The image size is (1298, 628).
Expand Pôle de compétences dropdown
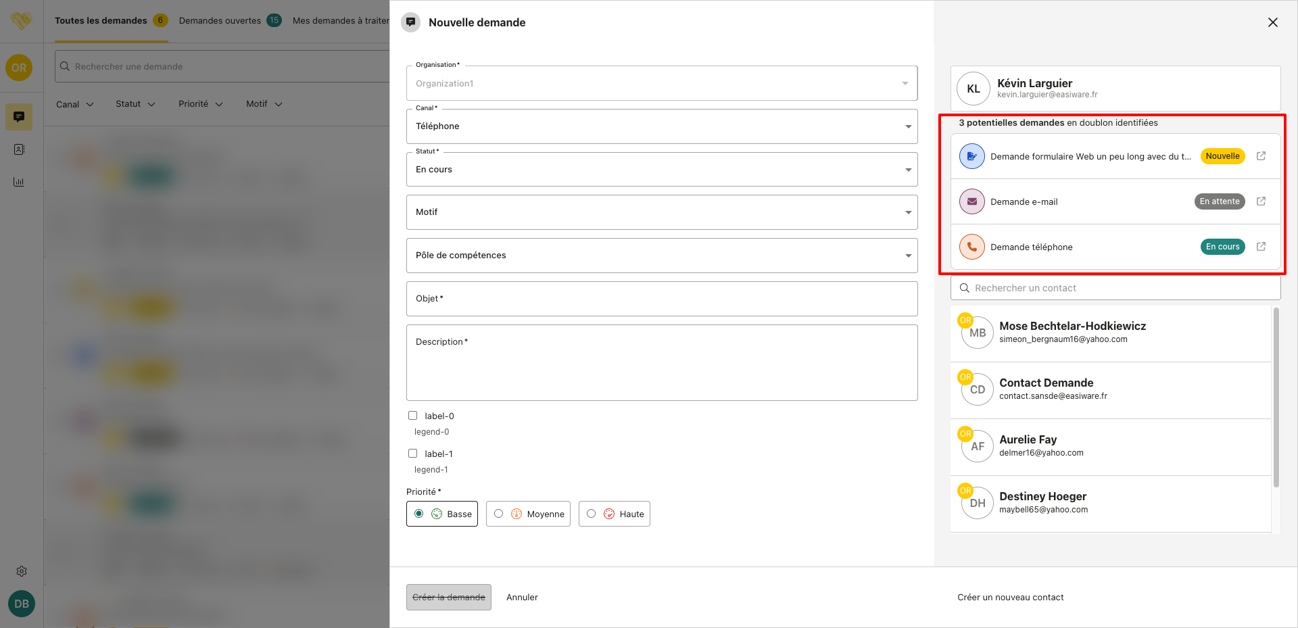click(x=661, y=256)
